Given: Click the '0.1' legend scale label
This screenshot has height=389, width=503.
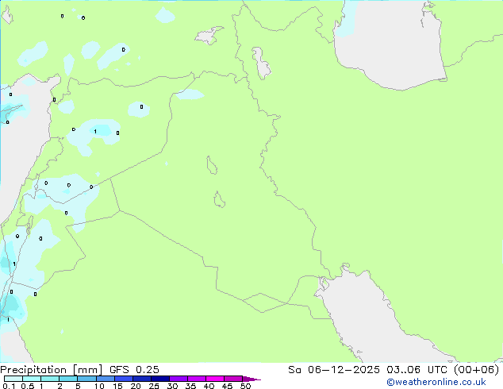Looking at the screenshot, I should (x=10, y=386).
